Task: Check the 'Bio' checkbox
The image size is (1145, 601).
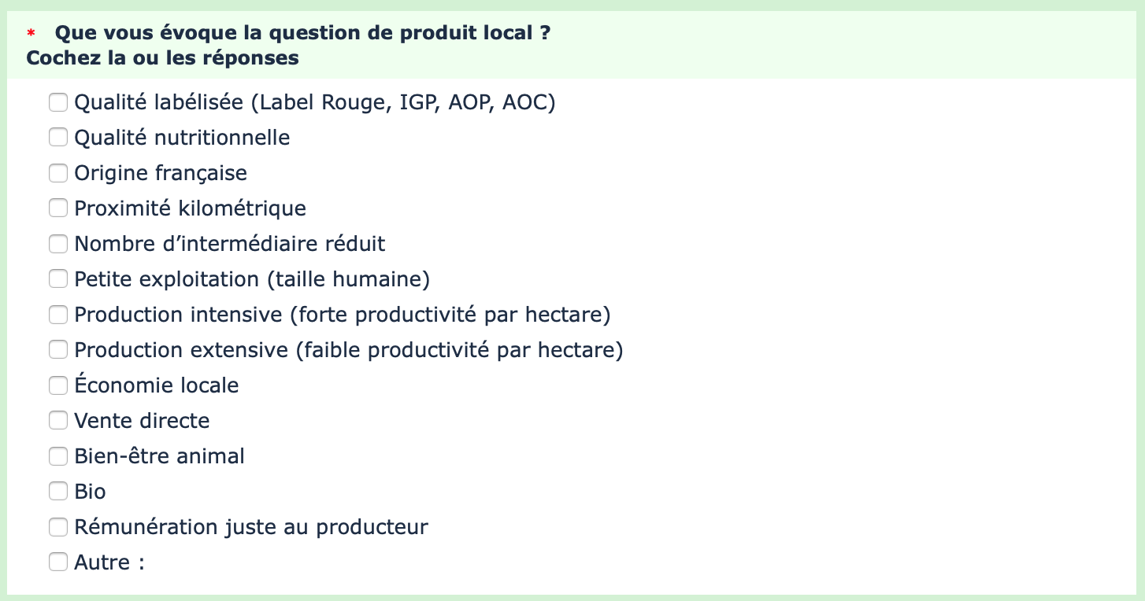Action: 58,492
